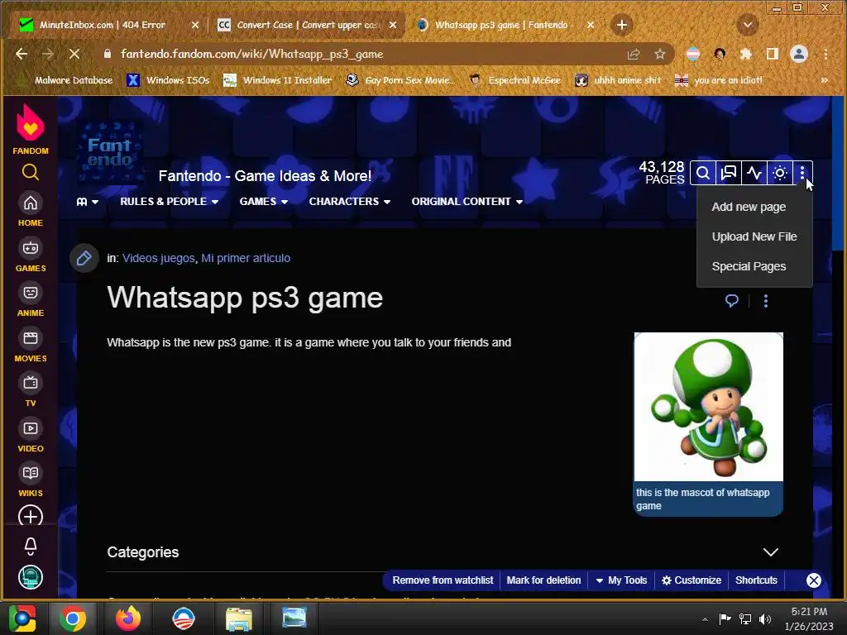Open the Chrome profile avatar

(x=799, y=54)
